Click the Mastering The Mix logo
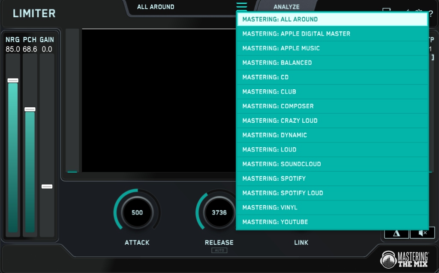The image size is (439, 273). coord(404,259)
